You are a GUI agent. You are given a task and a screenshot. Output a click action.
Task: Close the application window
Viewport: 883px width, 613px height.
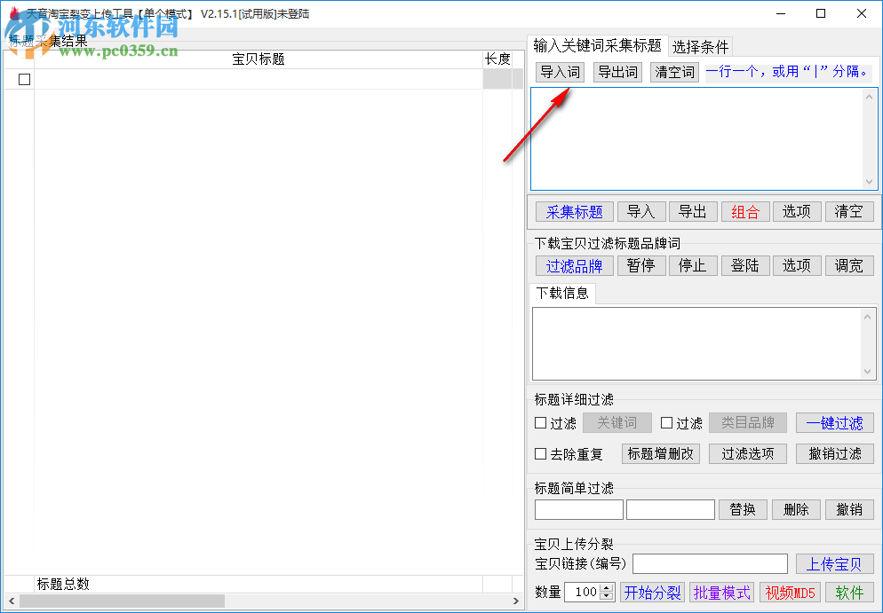[x=862, y=13]
